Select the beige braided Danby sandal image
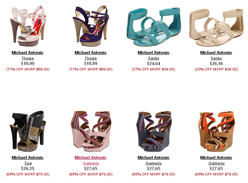The height and width of the screenshot is (183, 248). click(x=216, y=27)
